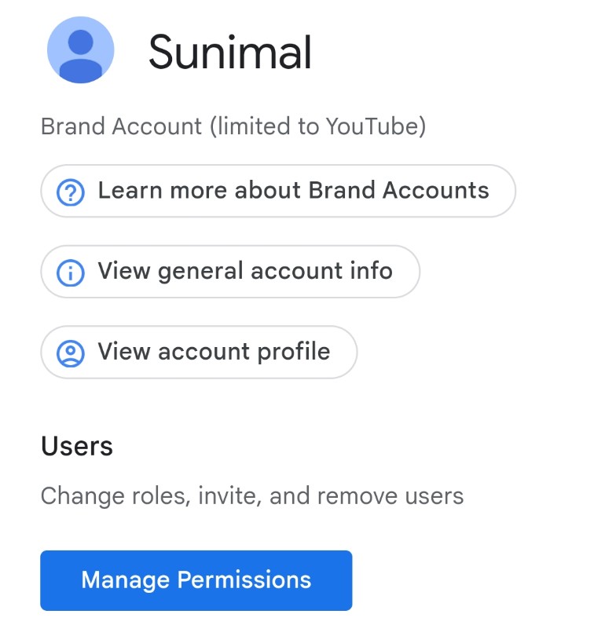Screen dimensions: 605x625
Task: Click Change roles, invite, and remove users text
Action: click(252, 496)
